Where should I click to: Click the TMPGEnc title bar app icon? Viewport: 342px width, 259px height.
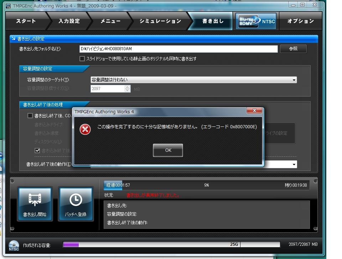click(8, 6)
